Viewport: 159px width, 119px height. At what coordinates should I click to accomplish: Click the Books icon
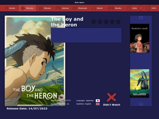[x=111, y=8]
